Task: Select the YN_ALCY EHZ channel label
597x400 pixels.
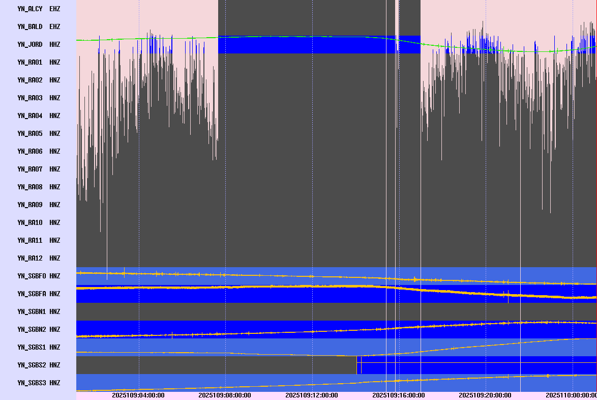Action: pyautogui.click(x=39, y=9)
